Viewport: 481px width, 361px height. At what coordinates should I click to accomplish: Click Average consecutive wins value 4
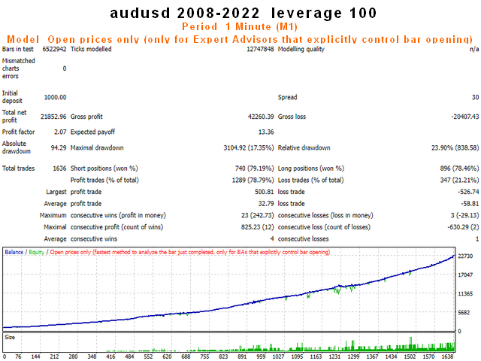pyautogui.click(x=272, y=239)
